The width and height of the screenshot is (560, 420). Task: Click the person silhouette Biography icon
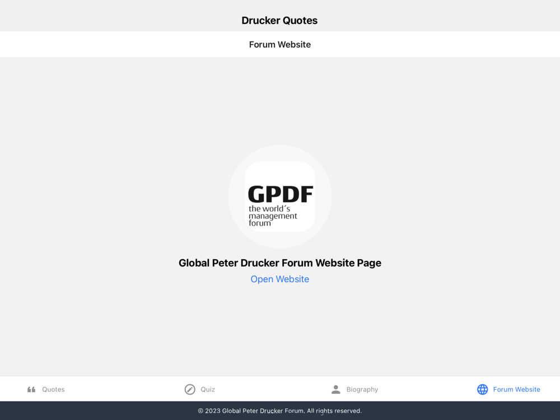(335, 389)
